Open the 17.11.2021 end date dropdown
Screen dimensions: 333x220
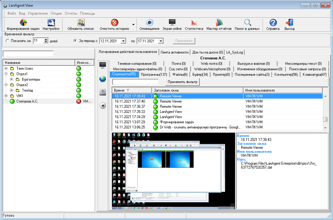coord(161,41)
